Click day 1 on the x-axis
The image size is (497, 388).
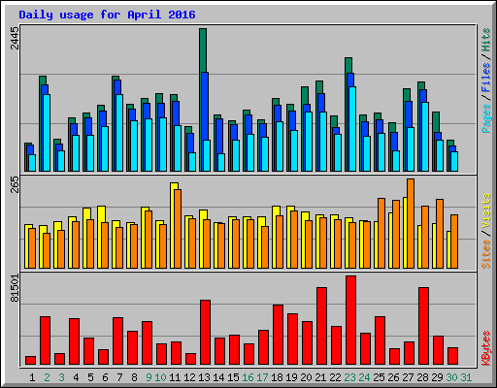(32, 377)
